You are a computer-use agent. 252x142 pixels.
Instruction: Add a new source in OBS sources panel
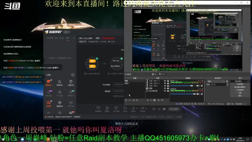click(147, 100)
